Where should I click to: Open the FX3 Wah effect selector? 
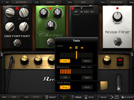tap(84, 2)
